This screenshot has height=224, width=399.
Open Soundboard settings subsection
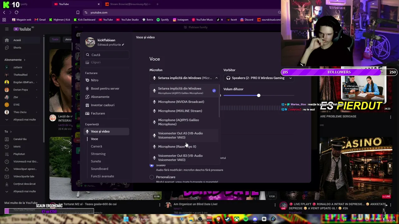pyautogui.click(x=99, y=169)
